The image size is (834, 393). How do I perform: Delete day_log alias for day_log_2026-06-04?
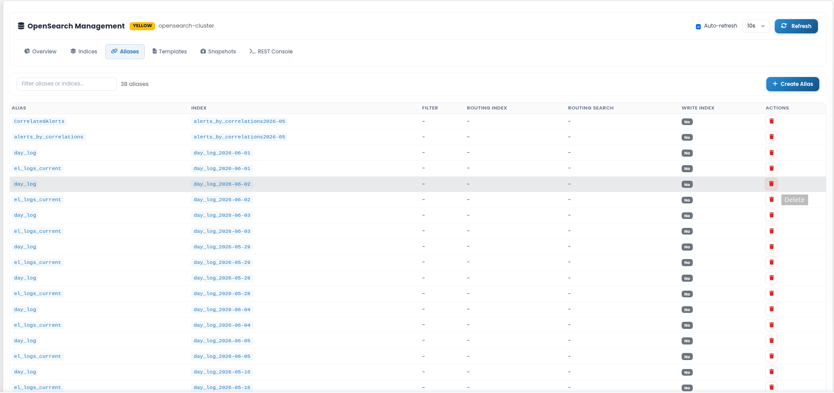[x=771, y=309]
